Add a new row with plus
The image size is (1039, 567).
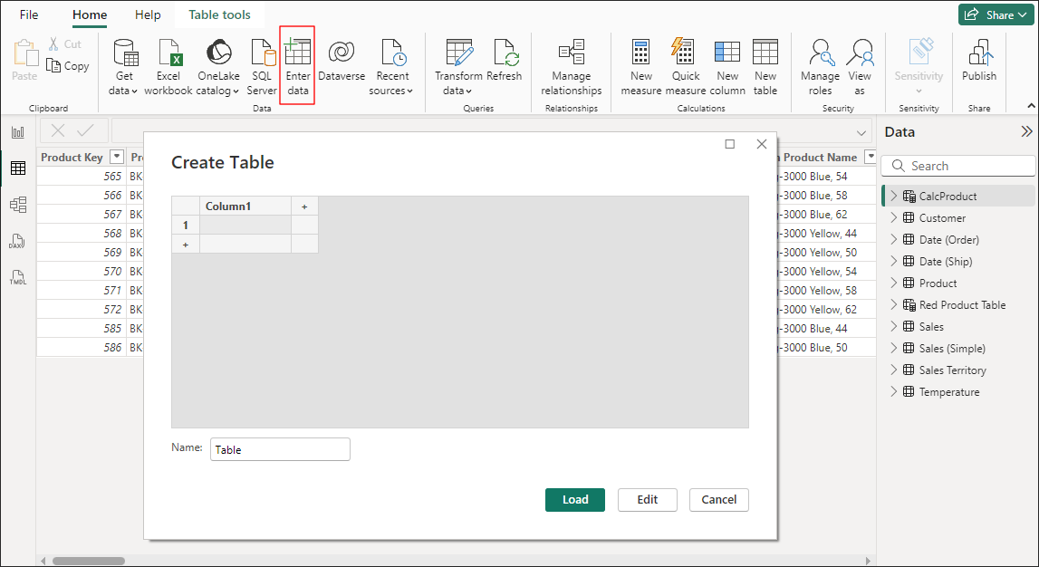(x=186, y=245)
